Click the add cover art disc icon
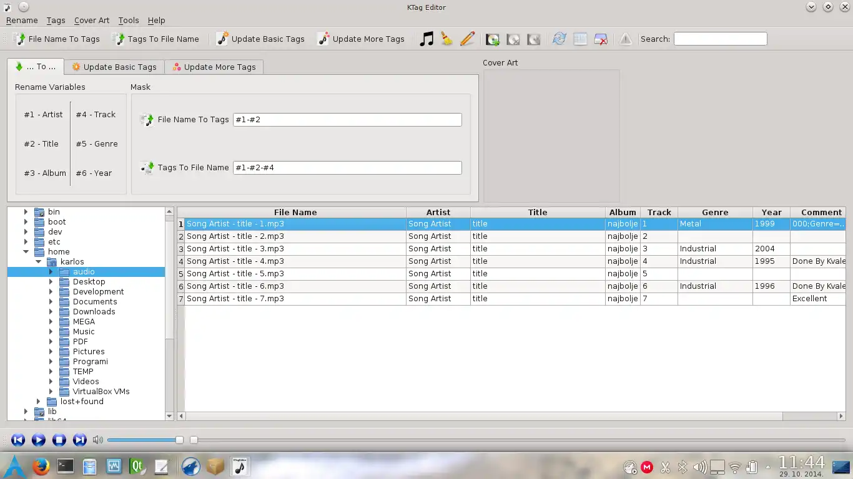This screenshot has height=479, width=853. click(x=493, y=39)
